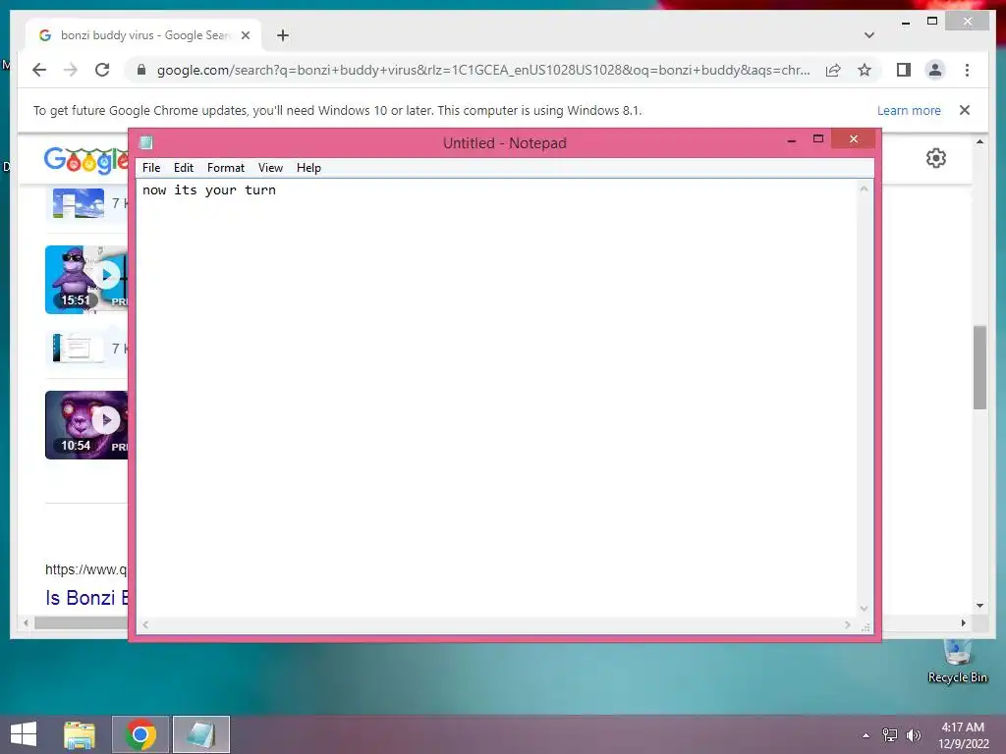The image size is (1006, 754).
Task: Switch to Chrome from taskbar
Action: coord(140,734)
